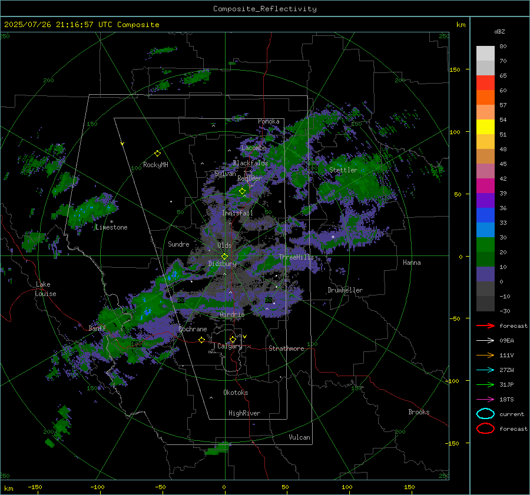This screenshot has height=495, width=530.
Task: Click the Innisfail label
Action: click(237, 213)
